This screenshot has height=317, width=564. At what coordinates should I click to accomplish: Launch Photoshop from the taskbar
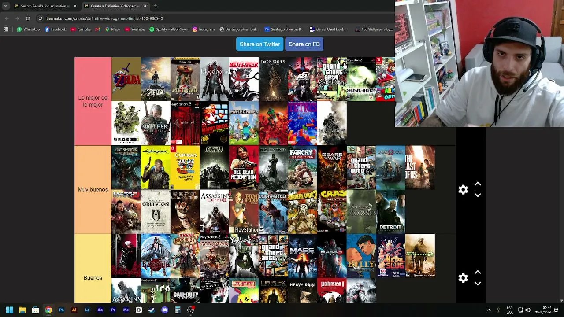point(61,310)
